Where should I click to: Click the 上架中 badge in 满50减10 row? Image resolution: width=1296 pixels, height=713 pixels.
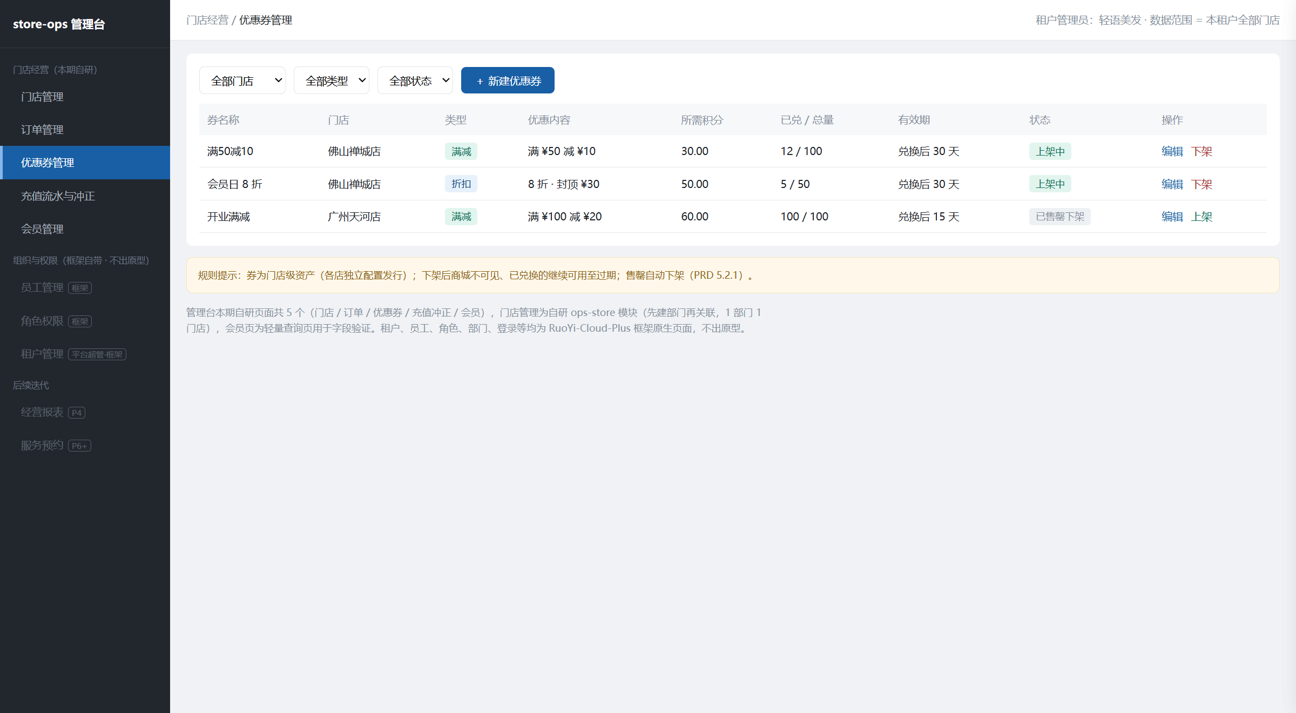tap(1050, 151)
